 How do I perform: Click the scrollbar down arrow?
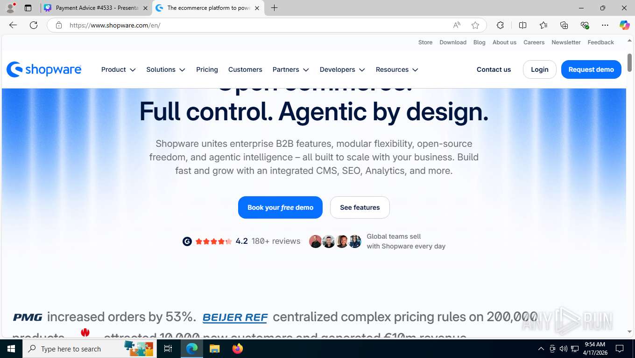pyautogui.click(x=629, y=331)
